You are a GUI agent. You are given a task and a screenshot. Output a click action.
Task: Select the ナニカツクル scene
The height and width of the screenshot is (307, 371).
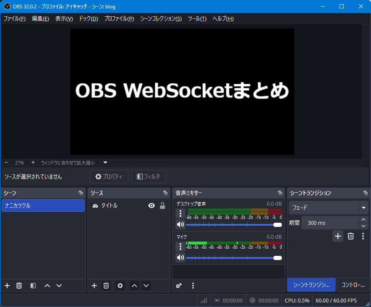[43, 206]
